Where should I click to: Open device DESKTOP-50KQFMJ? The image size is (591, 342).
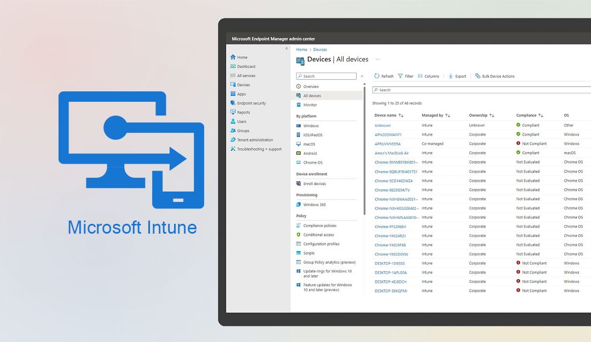pos(391,291)
